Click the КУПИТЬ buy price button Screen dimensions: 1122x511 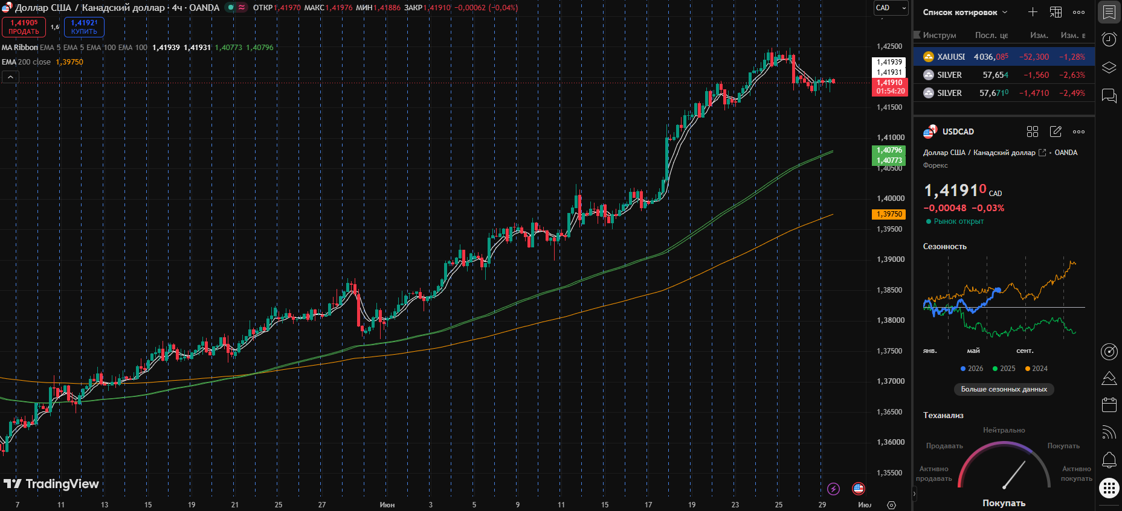(84, 27)
